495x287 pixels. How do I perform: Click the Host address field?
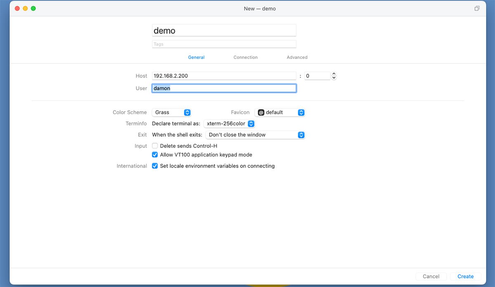(x=224, y=76)
